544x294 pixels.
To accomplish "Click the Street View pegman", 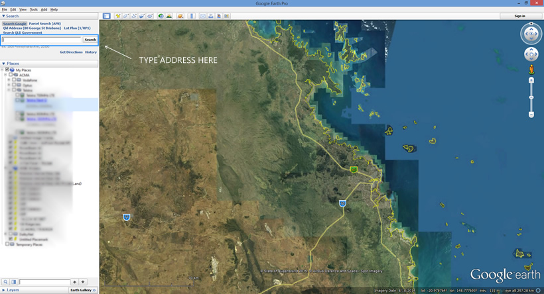I will pos(531,70).
